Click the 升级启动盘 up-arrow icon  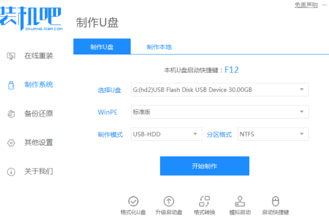(169, 201)
